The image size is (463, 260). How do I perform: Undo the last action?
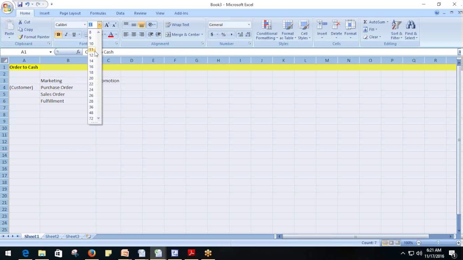(27, 4)
